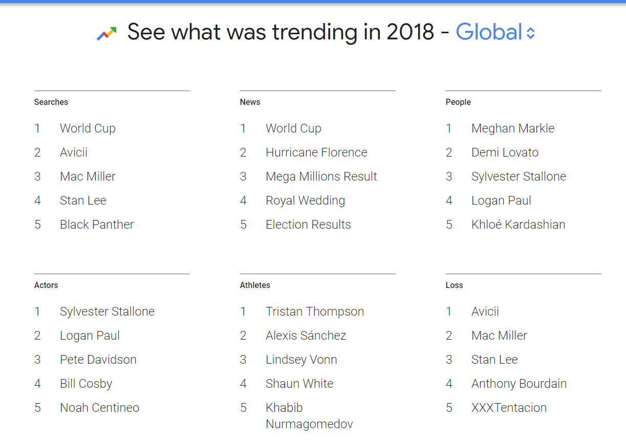Open Demi Lovato in People list

tap(505, 152)
